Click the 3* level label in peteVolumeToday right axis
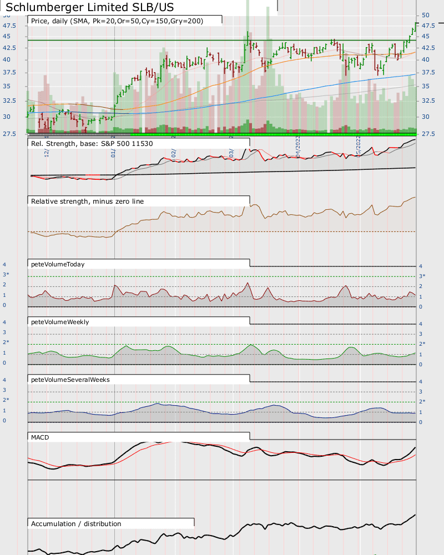 pyautogui.click(x=422, y=276)
